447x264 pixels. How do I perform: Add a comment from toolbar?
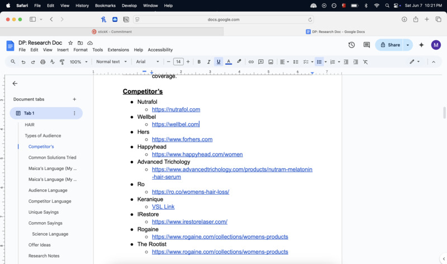[x=260, y=62]
